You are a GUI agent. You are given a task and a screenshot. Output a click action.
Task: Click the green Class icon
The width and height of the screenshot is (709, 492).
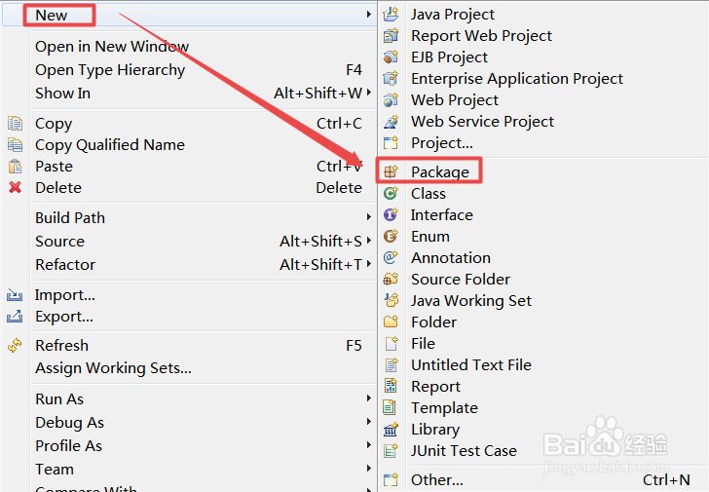click(392, 194)
